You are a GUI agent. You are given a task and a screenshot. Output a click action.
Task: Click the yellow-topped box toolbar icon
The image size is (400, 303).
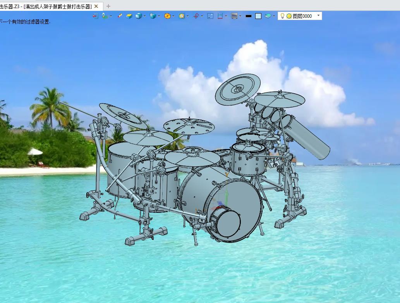129,16
